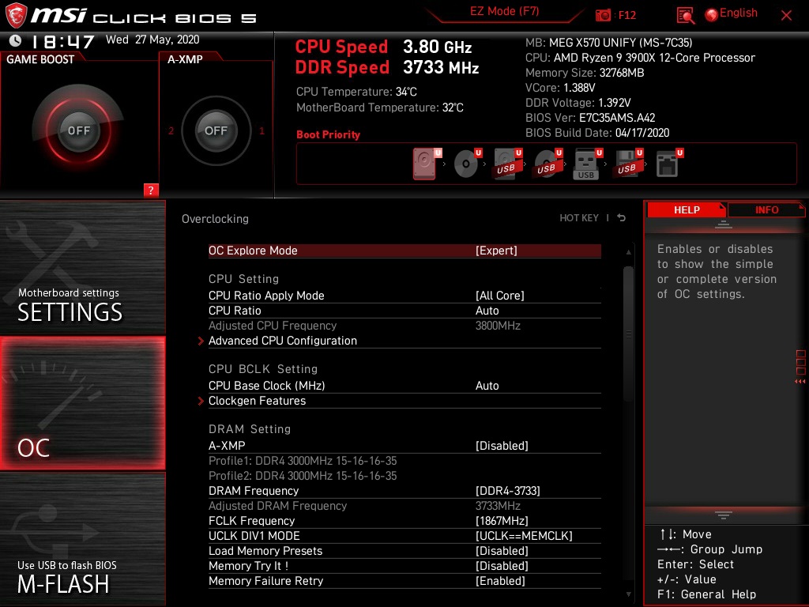This screenshot has height=607, width=809.
Task: Click the back arrow next to HOT KEY
Action: (x=622, y=218)
